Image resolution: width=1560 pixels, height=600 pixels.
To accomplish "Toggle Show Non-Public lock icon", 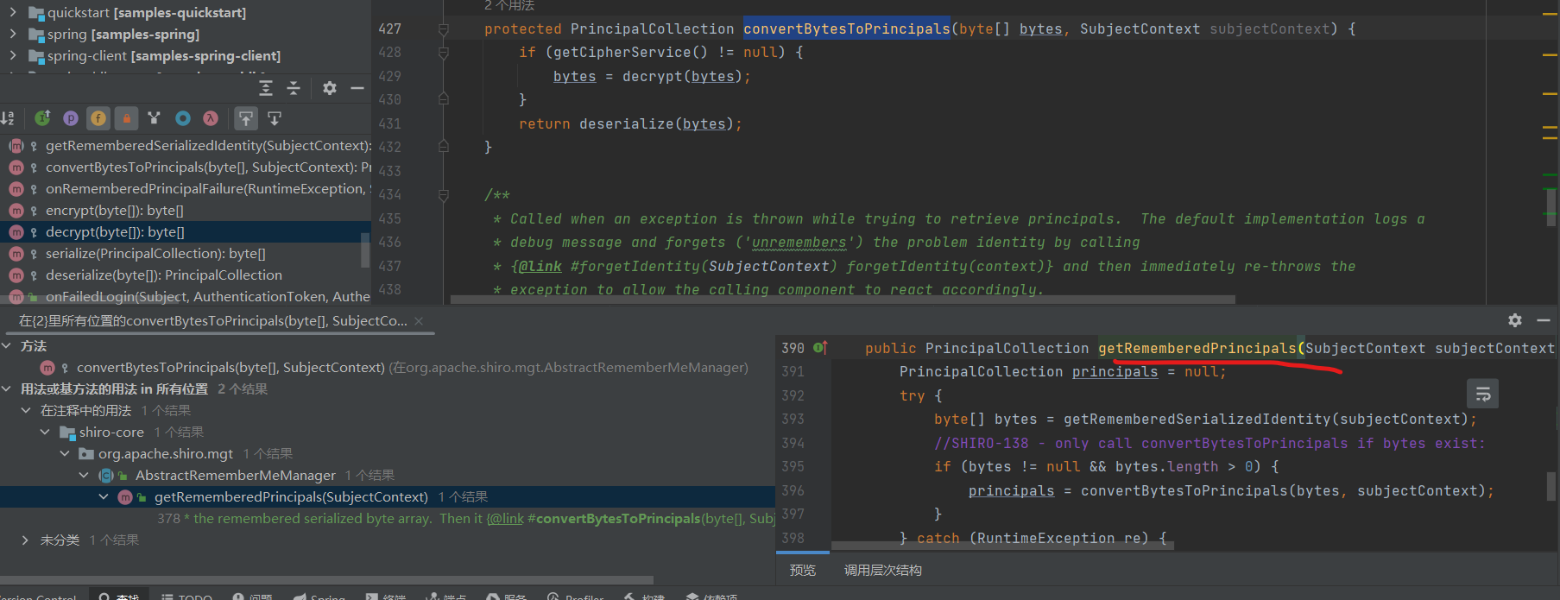I will click(x=126, y=118).
